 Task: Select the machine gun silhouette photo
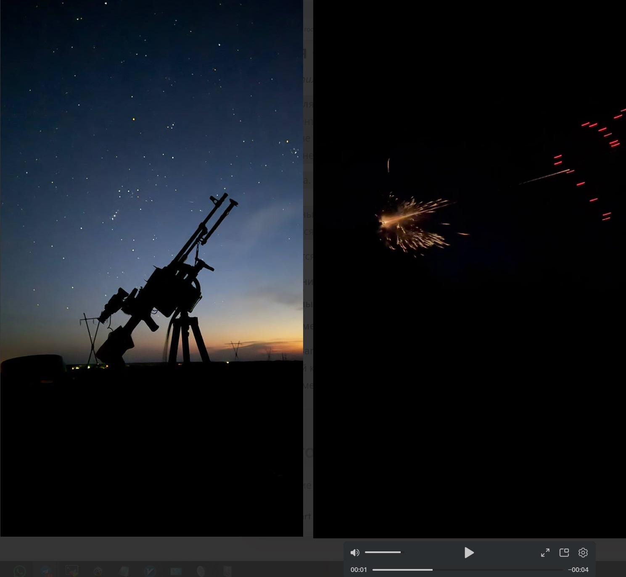coord(151,268)
